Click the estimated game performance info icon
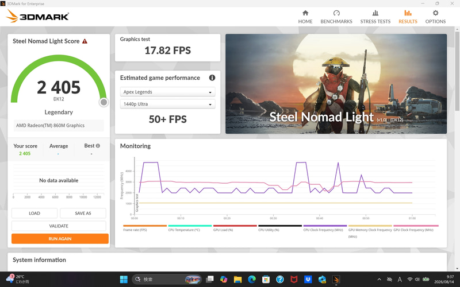The image size is (460, 287). tap(212, 77)
